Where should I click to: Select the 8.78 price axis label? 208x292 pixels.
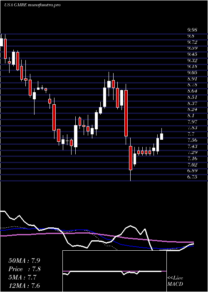(x=192, y=85)
